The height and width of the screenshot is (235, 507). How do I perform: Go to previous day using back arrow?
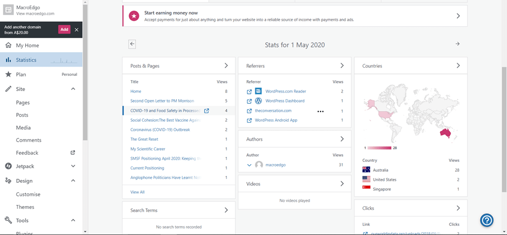pos(132,44)
